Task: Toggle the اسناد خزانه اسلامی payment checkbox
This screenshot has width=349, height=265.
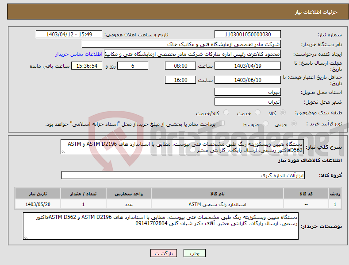Action: 222,123
